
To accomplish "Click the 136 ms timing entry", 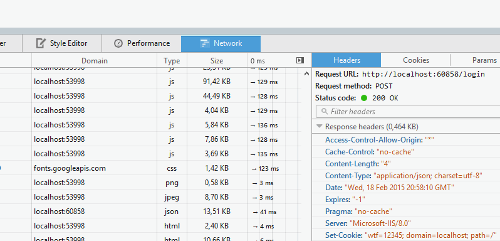I will tap(264, 125).
